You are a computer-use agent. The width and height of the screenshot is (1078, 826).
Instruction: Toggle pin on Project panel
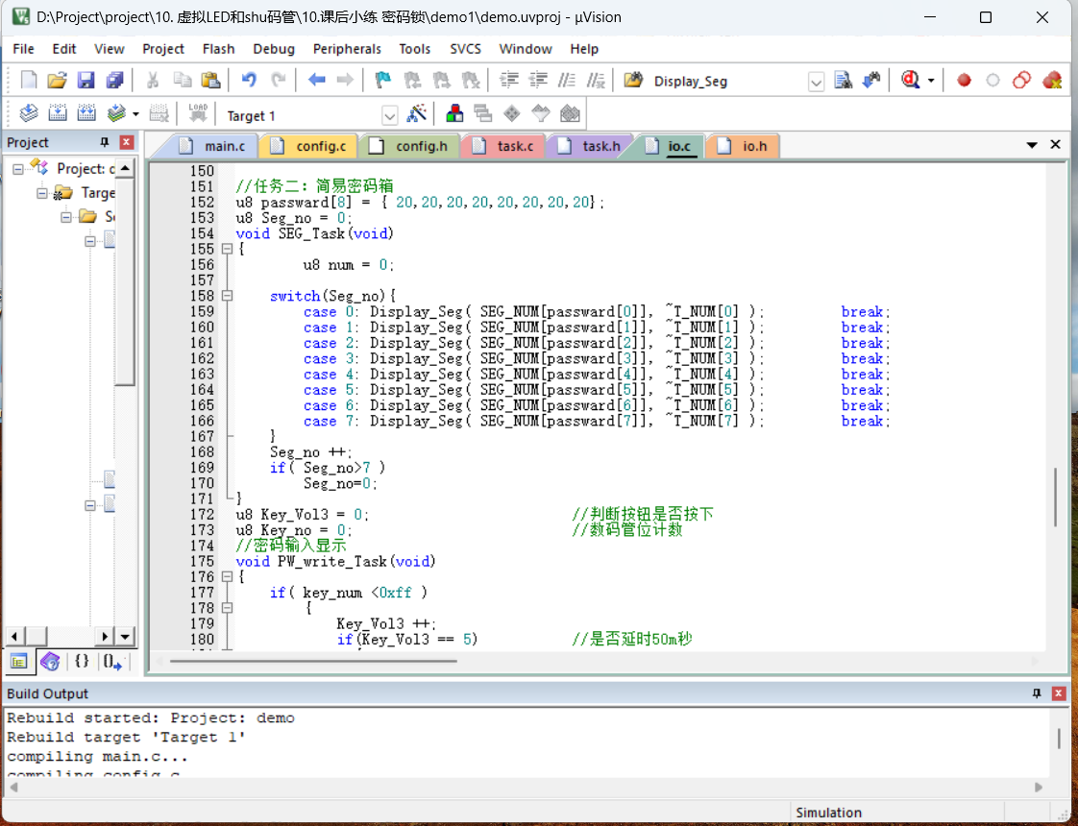click(x=105, y=142)
